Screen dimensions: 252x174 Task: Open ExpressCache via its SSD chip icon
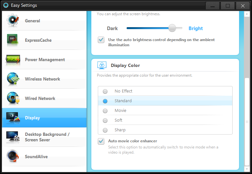(x=13, y=40)
